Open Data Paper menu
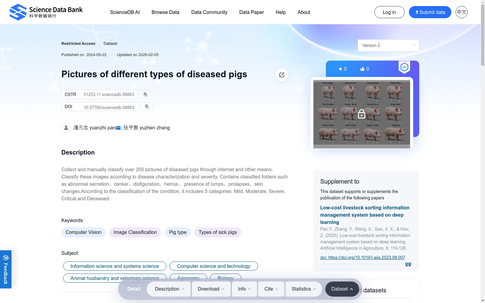The width and height of the screenshot is (485, 303). tap(252, 12)
